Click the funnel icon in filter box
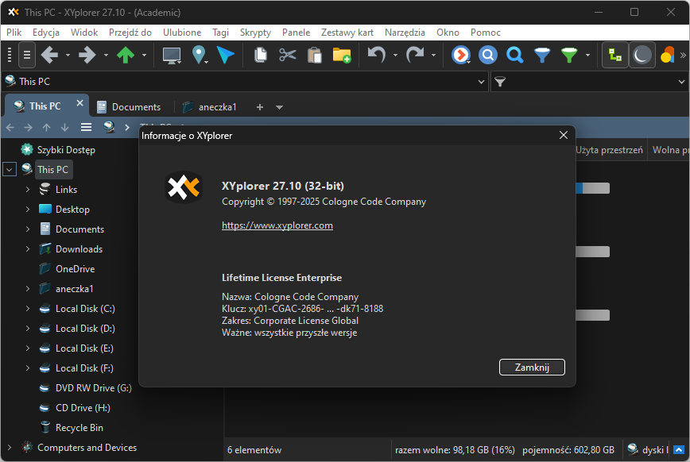Viewport: 690px width, 462px height. tap(500, 82)
